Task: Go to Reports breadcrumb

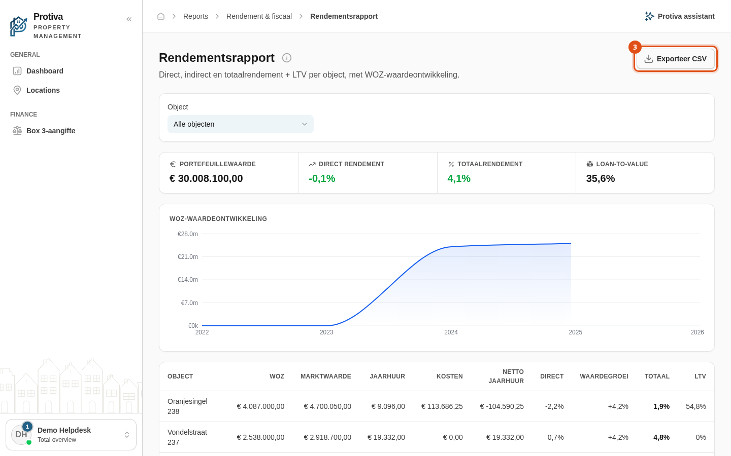Action: click(195, 16)
